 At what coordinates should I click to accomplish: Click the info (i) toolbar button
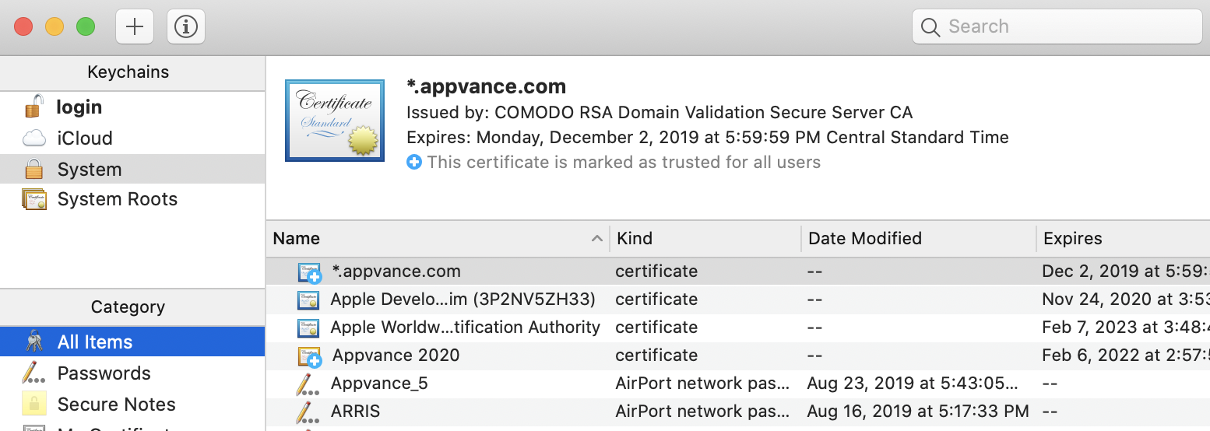186,26
